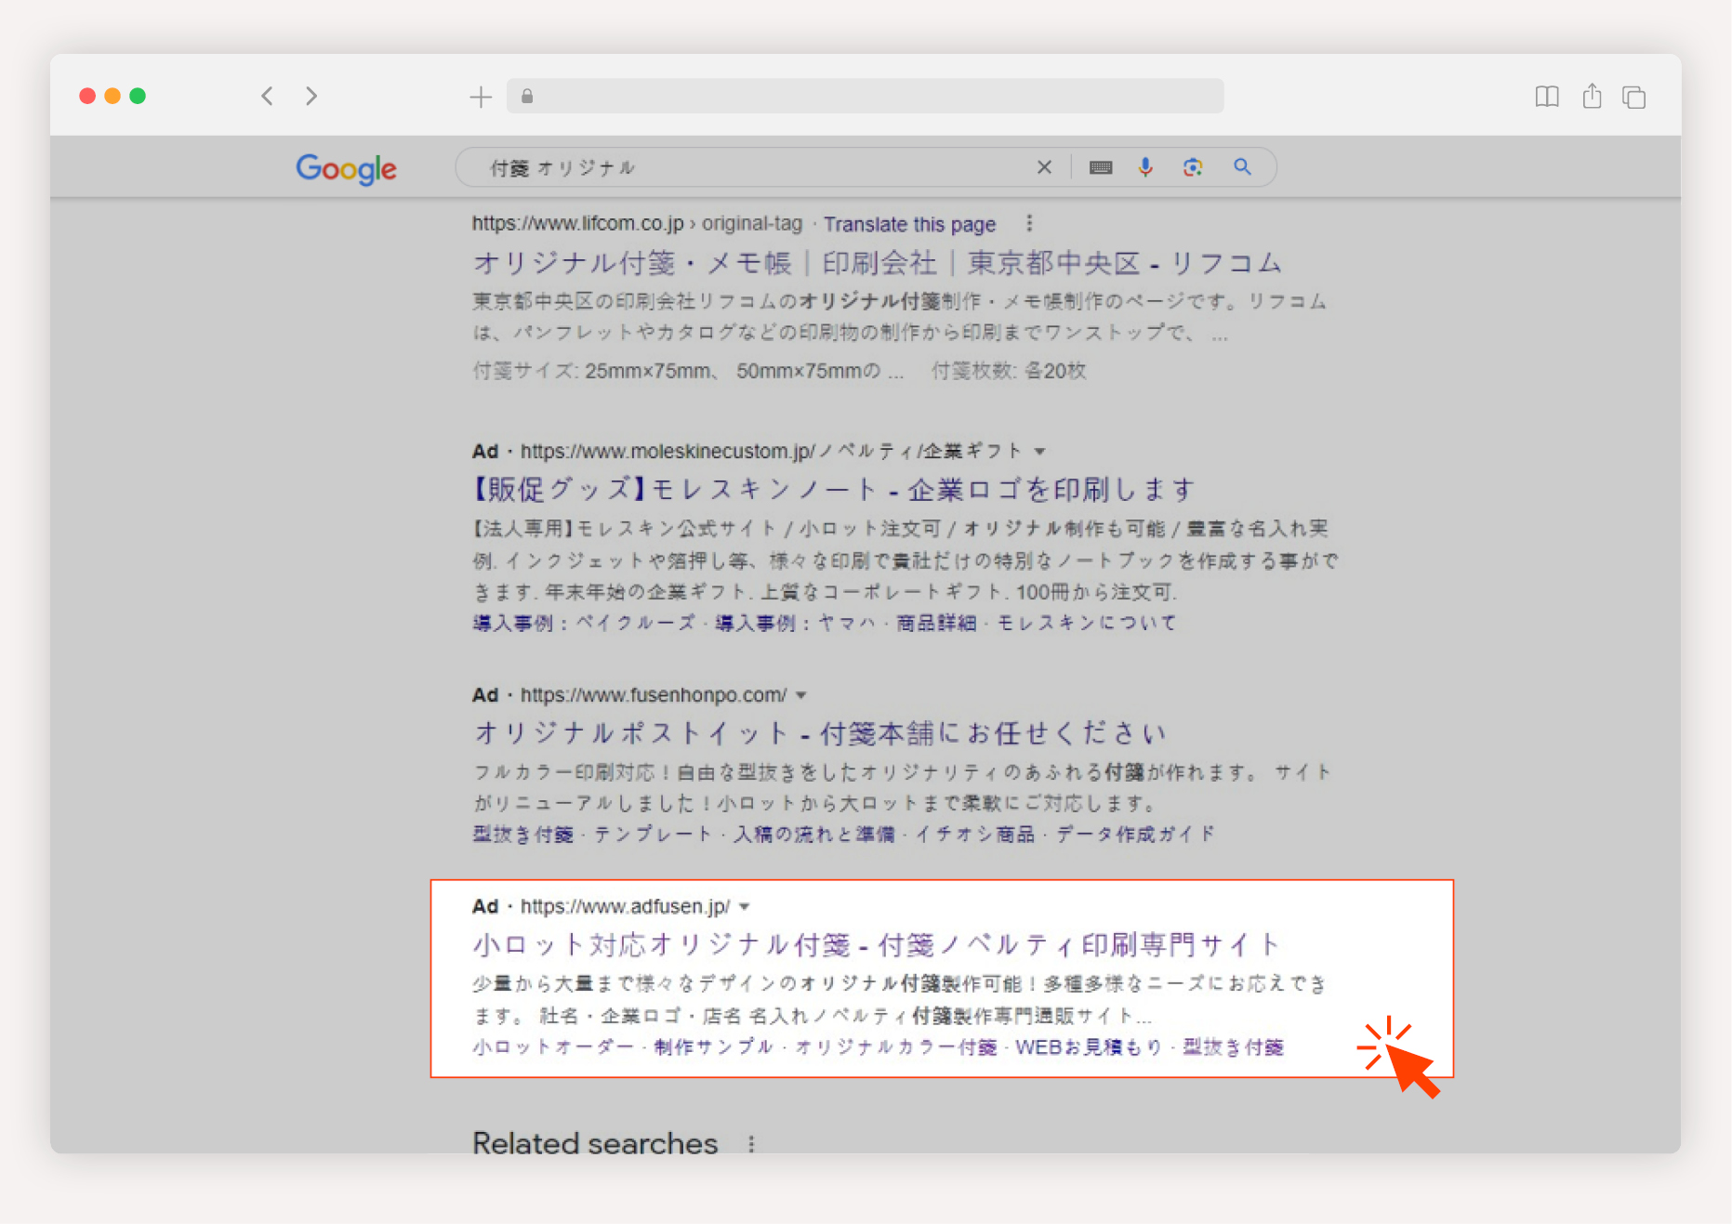Show all tabs with the overview icon
This screenshot has height=1224, width=1732.
click(1633, 97)
